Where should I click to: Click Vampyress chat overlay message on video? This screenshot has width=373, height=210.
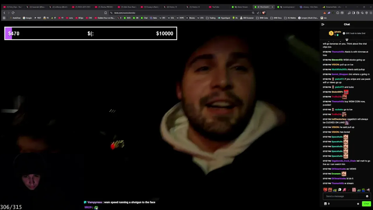119,202
